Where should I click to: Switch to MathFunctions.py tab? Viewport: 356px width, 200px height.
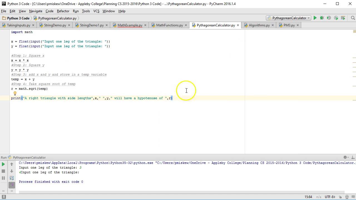point(169,25)
